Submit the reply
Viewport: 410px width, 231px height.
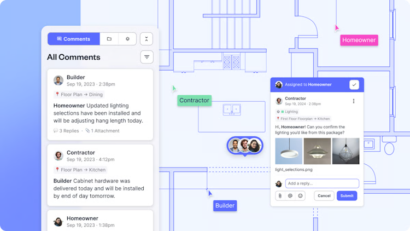[x=347, y=195]
